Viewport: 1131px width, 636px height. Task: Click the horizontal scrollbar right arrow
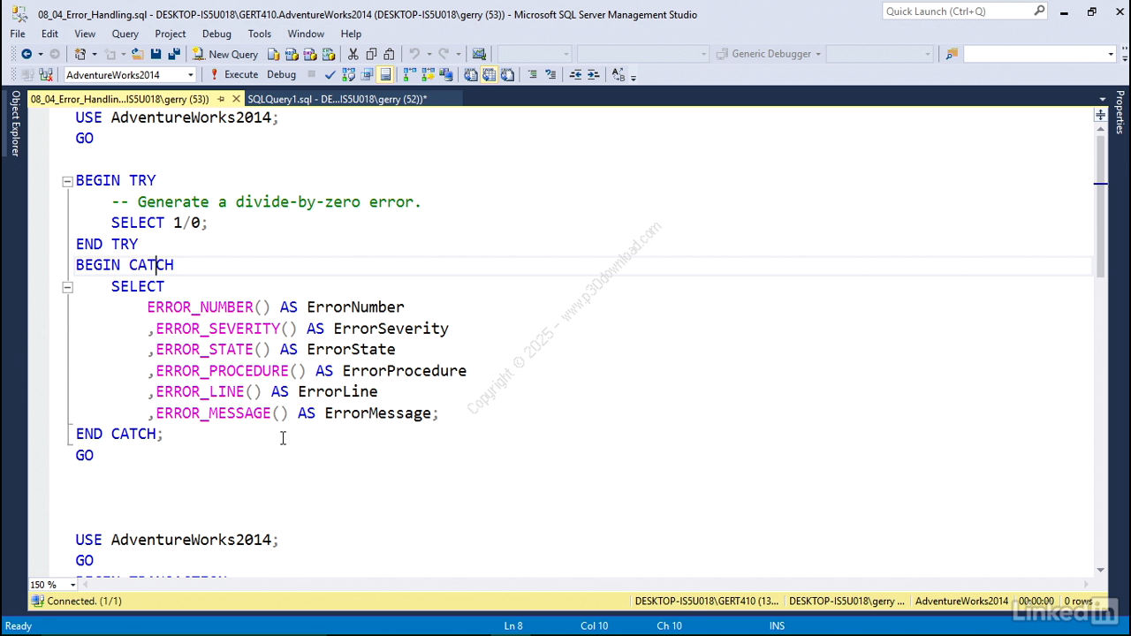1087,585
